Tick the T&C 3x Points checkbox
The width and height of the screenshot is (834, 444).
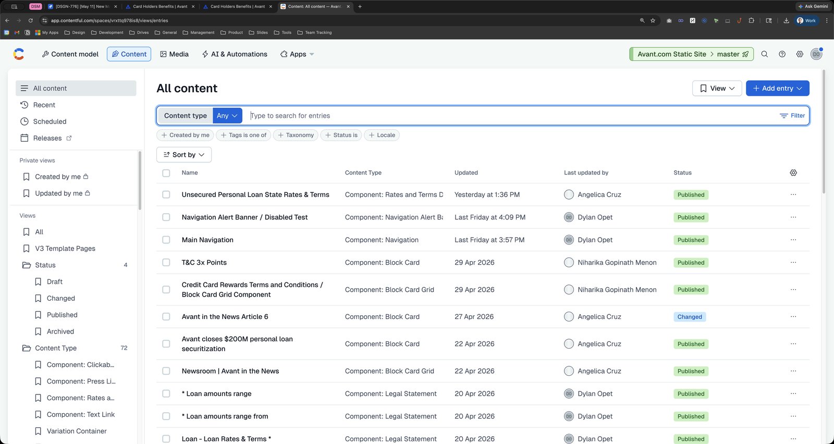pos(166,263)
